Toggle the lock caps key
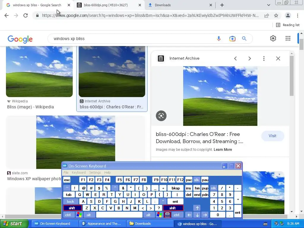Viewport: 304px width, 228px height. coord(71,202)
